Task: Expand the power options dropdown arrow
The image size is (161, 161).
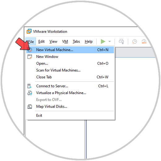Action: click(x=110, y=41)
